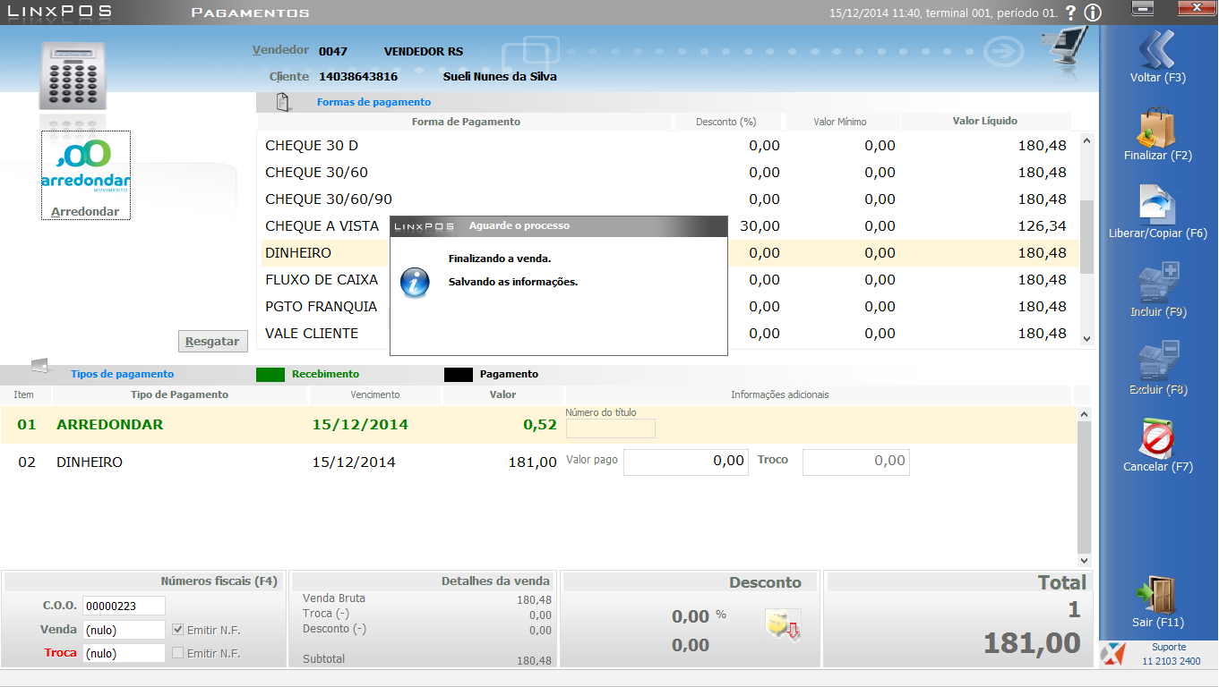Click the Incluir (F9) icon
Screen dimensions: 1219x687
point(1157,283)
